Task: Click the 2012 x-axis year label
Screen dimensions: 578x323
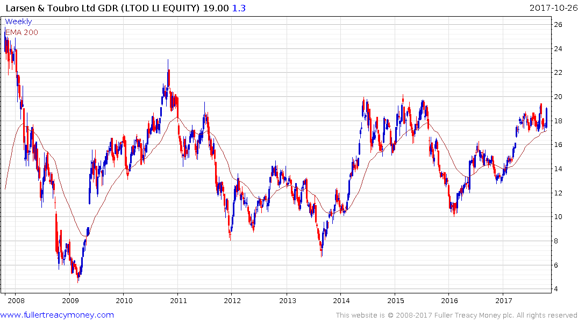Action: coord(232,300)
